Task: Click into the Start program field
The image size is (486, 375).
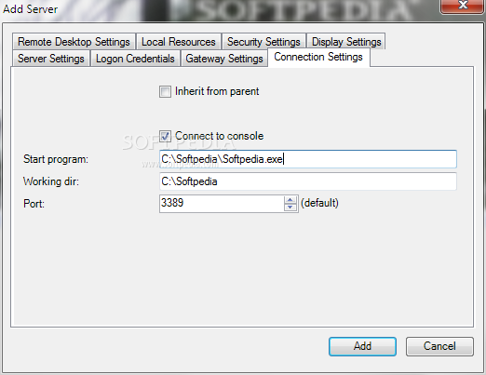Action: pyautogui.click(x=308, y=159)
